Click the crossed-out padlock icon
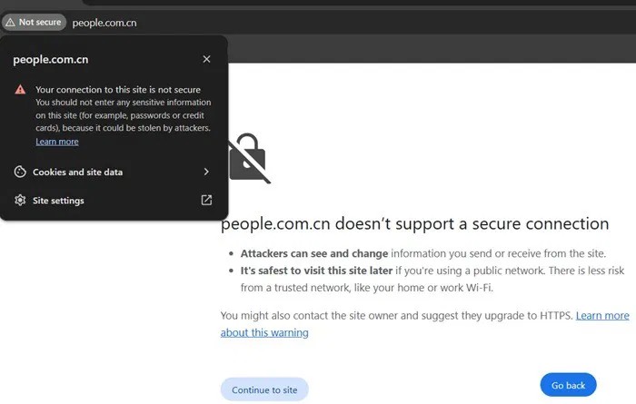Screen dimensions: 636x404 pyautogui.click(x=248, y=159)
